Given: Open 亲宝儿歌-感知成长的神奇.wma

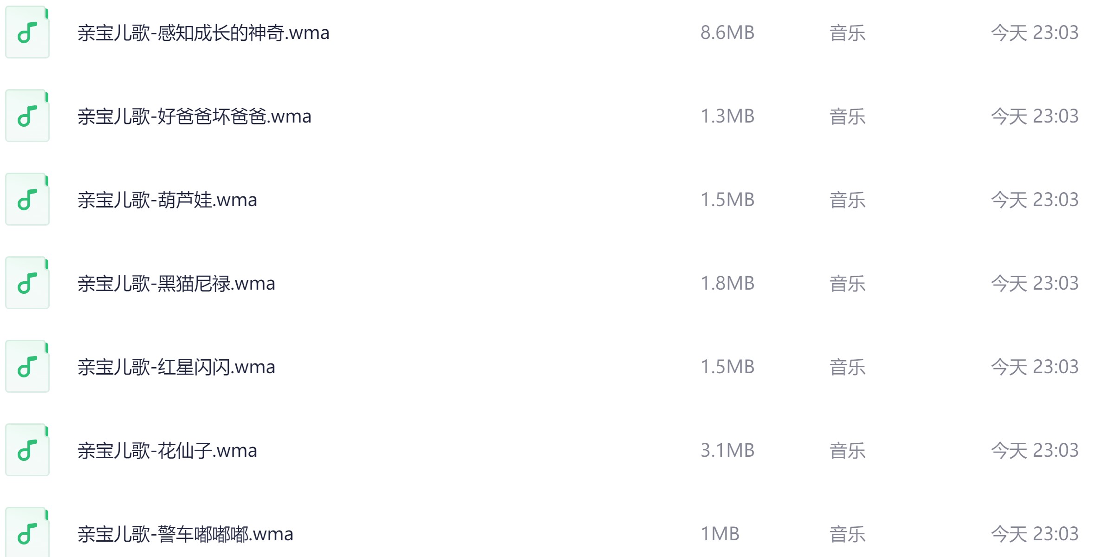Looking at the screenshot, I should point(203,32).
